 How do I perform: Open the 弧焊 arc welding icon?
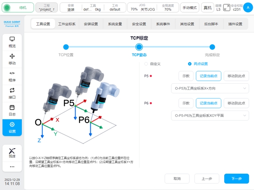[x=12, y=152]
